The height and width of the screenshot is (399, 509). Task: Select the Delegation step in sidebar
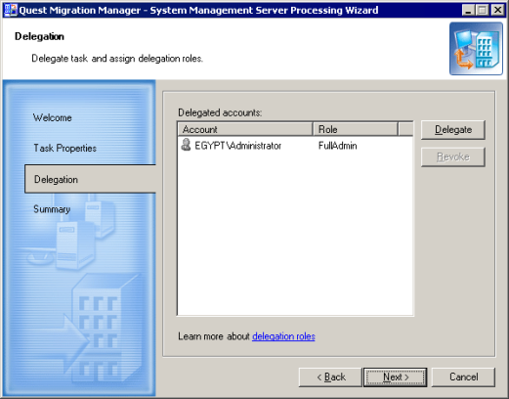click(90, 179)
